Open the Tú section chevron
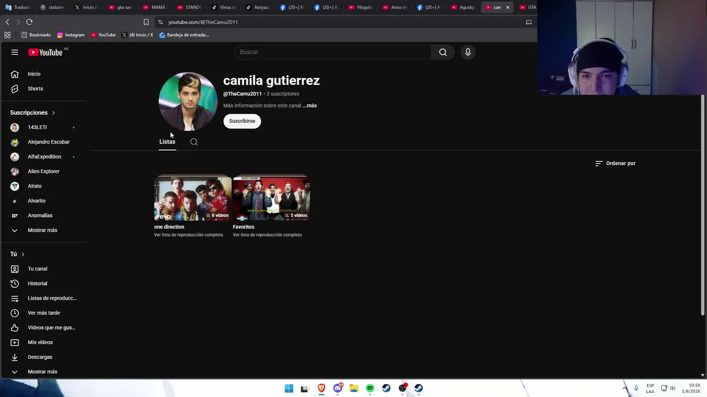 23,254
